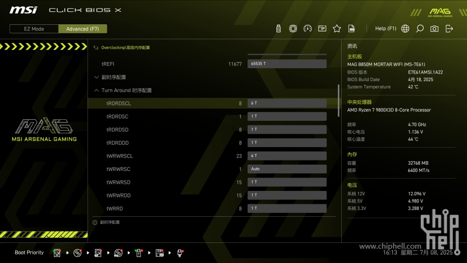Click the MAG B850M MORTAR WIFI board name

386,64
